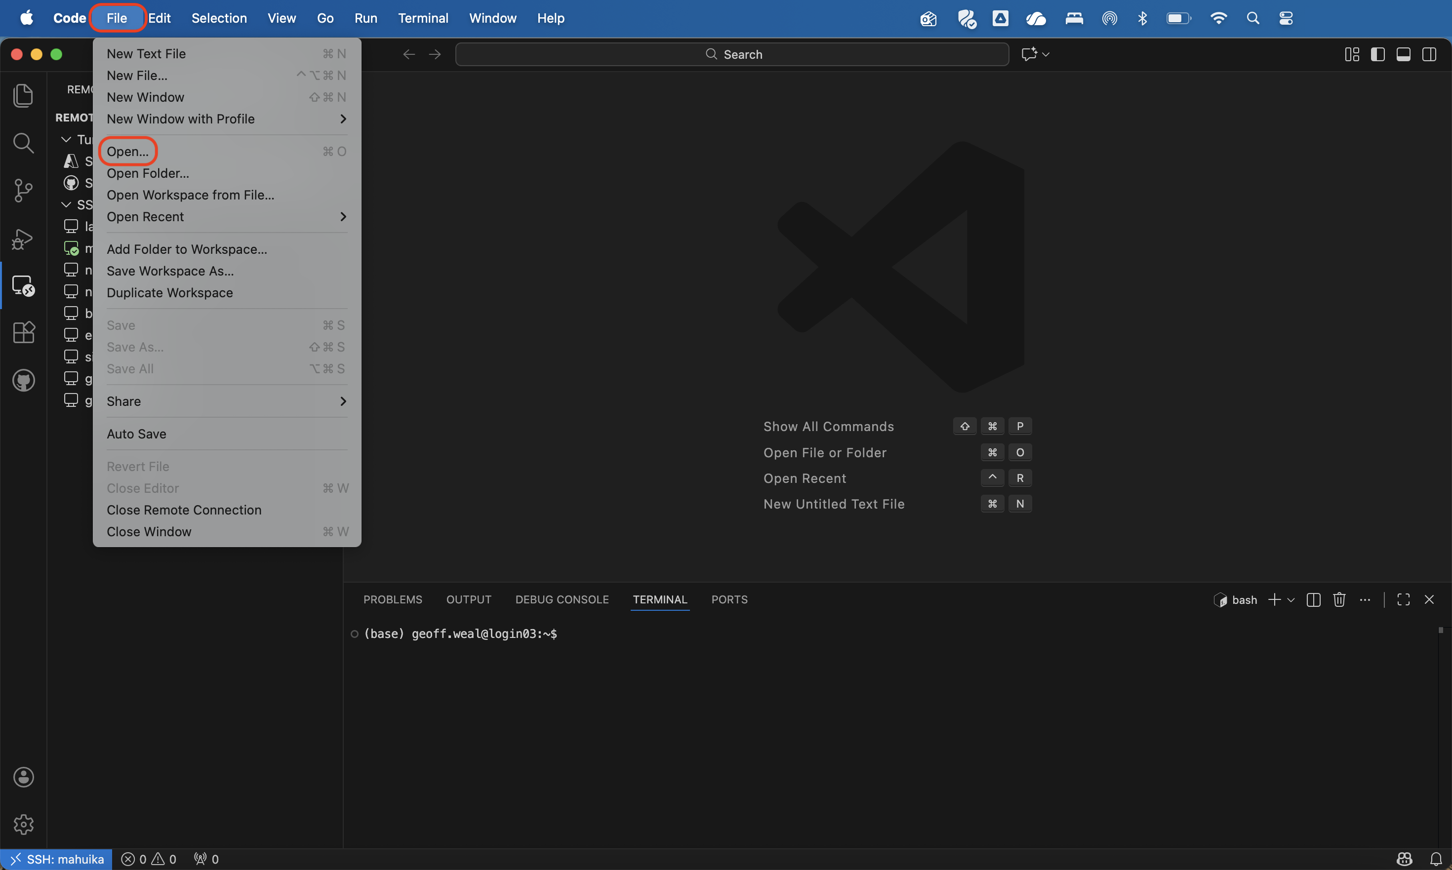Viewport: 1452px width, 870px height.
Task: Click the GitHub icon in activity bar
Action: (23, 380)
